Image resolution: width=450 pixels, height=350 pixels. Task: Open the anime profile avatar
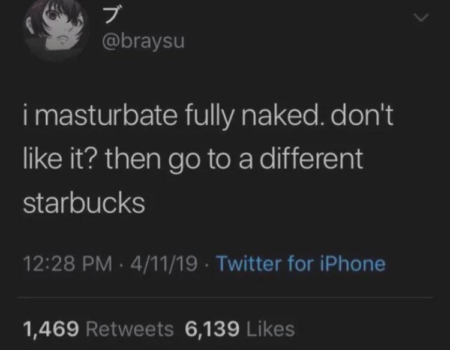pyautogui.click(x=56, y=29)
